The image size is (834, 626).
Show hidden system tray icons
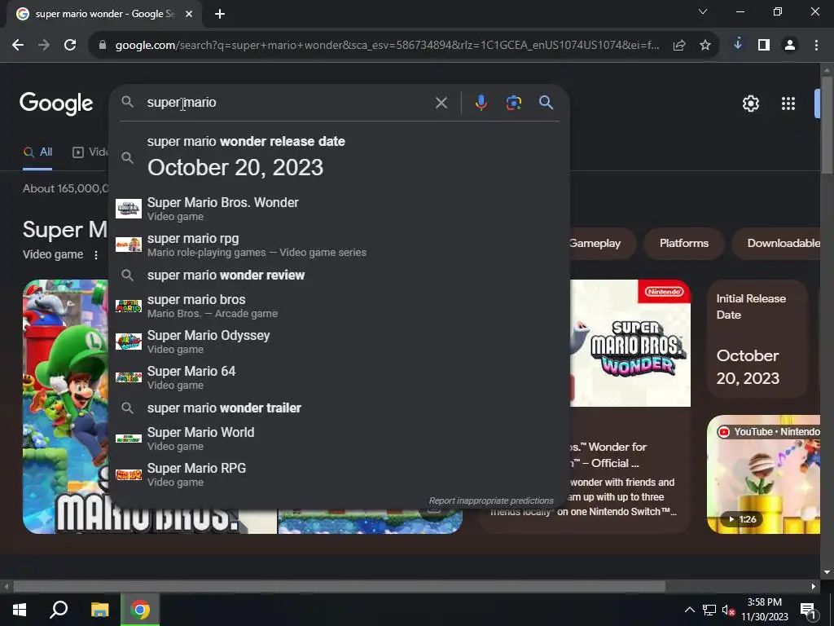click(x=689, y=610)
